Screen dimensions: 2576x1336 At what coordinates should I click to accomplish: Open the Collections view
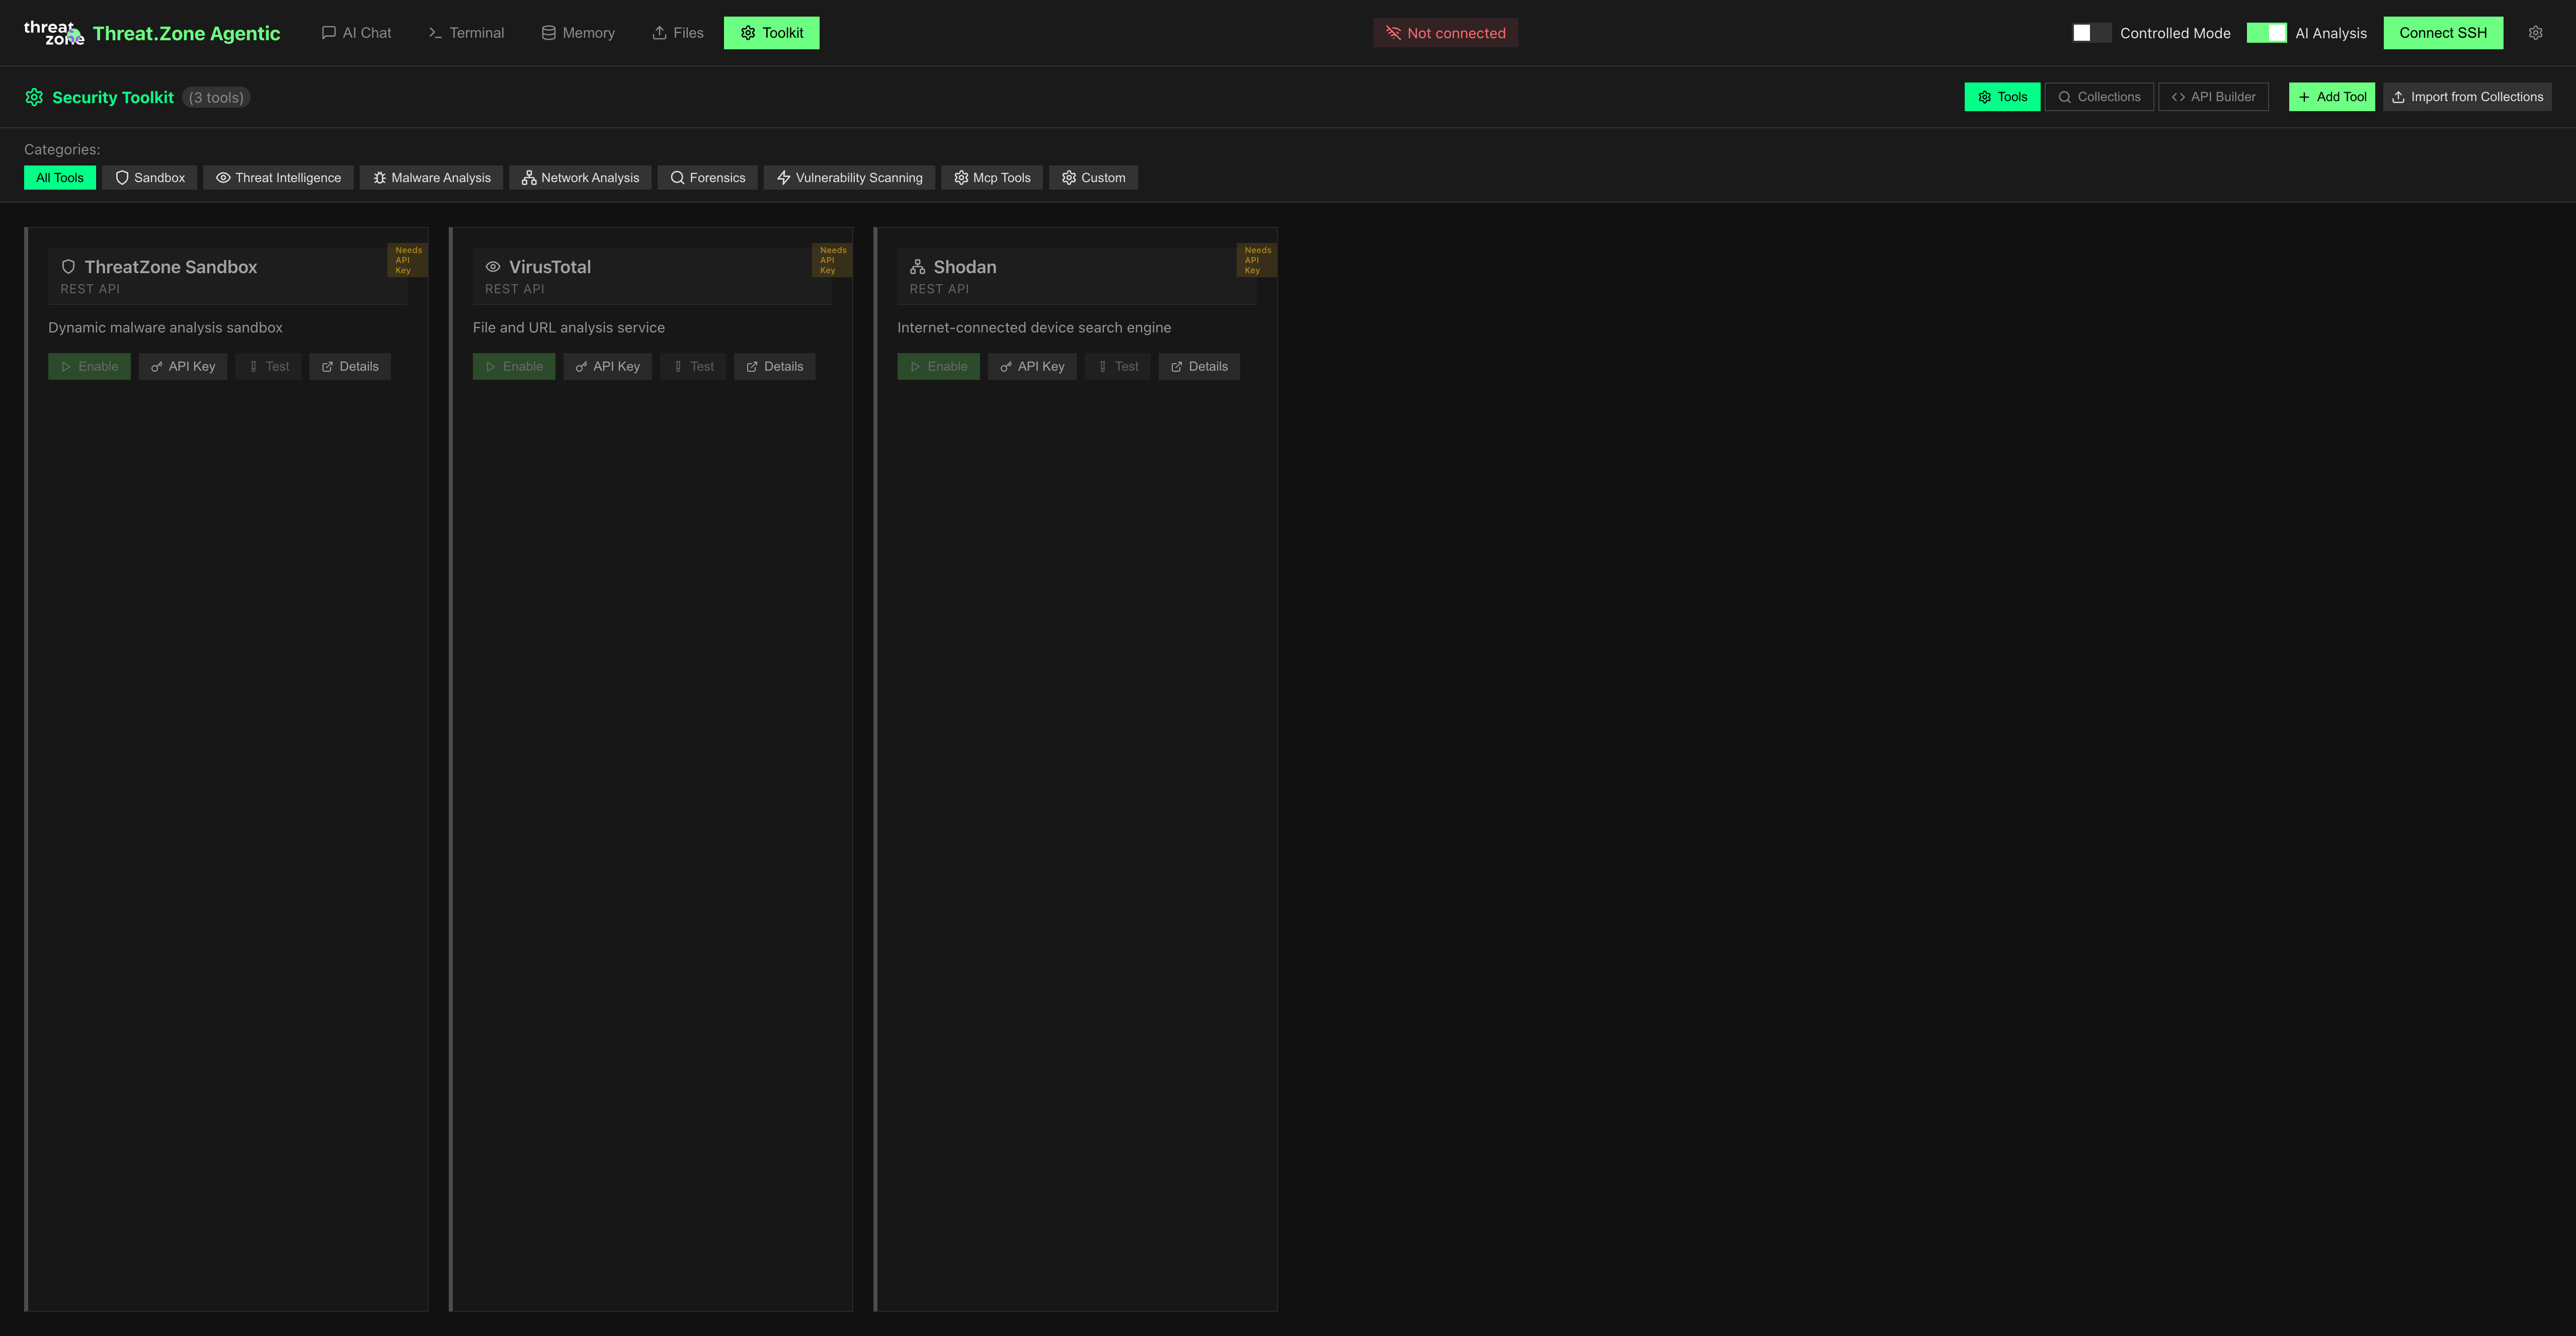(2099, 96)
